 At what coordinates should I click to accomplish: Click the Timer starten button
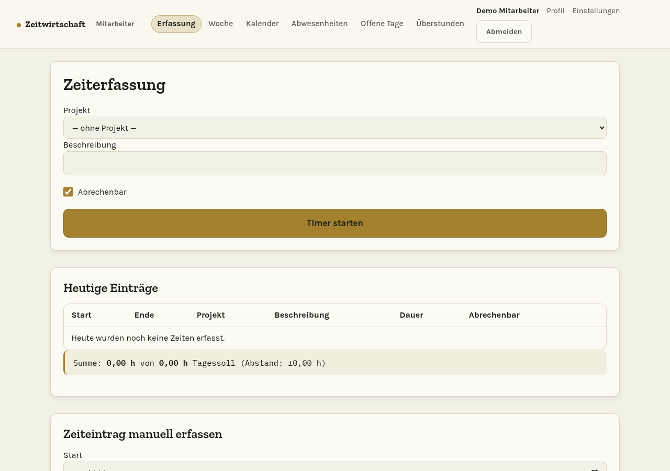pyautogui.click(x=335, y=223)
